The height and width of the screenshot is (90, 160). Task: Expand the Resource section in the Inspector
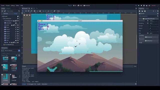(x=148, y=39)
